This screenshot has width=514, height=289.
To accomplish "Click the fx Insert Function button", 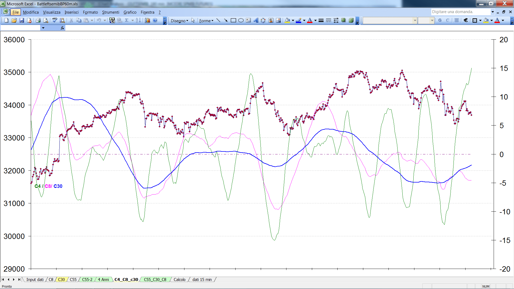I will pyautogui.click(x=62, y=28).
